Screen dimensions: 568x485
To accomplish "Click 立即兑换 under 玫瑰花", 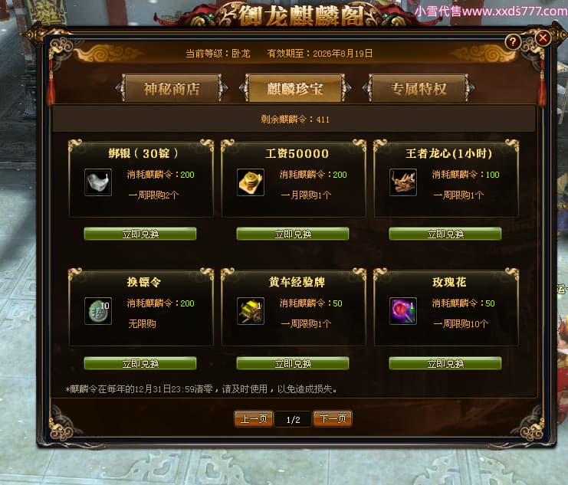I will coord(445,363).
